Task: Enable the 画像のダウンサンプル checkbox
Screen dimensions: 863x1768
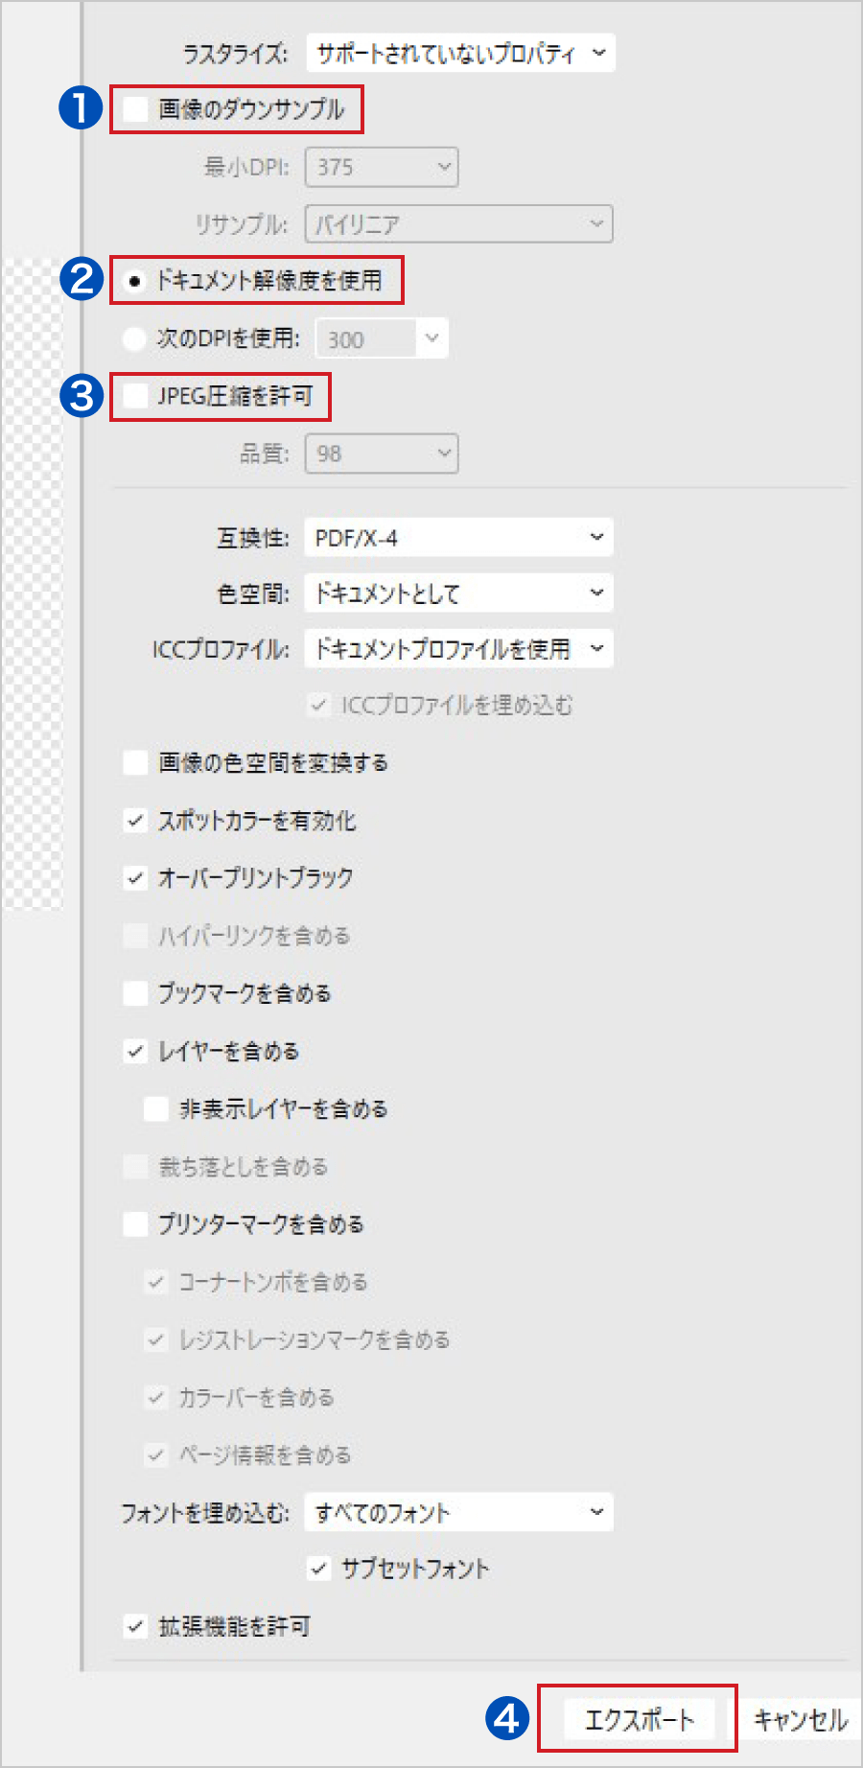Action: 136,109
